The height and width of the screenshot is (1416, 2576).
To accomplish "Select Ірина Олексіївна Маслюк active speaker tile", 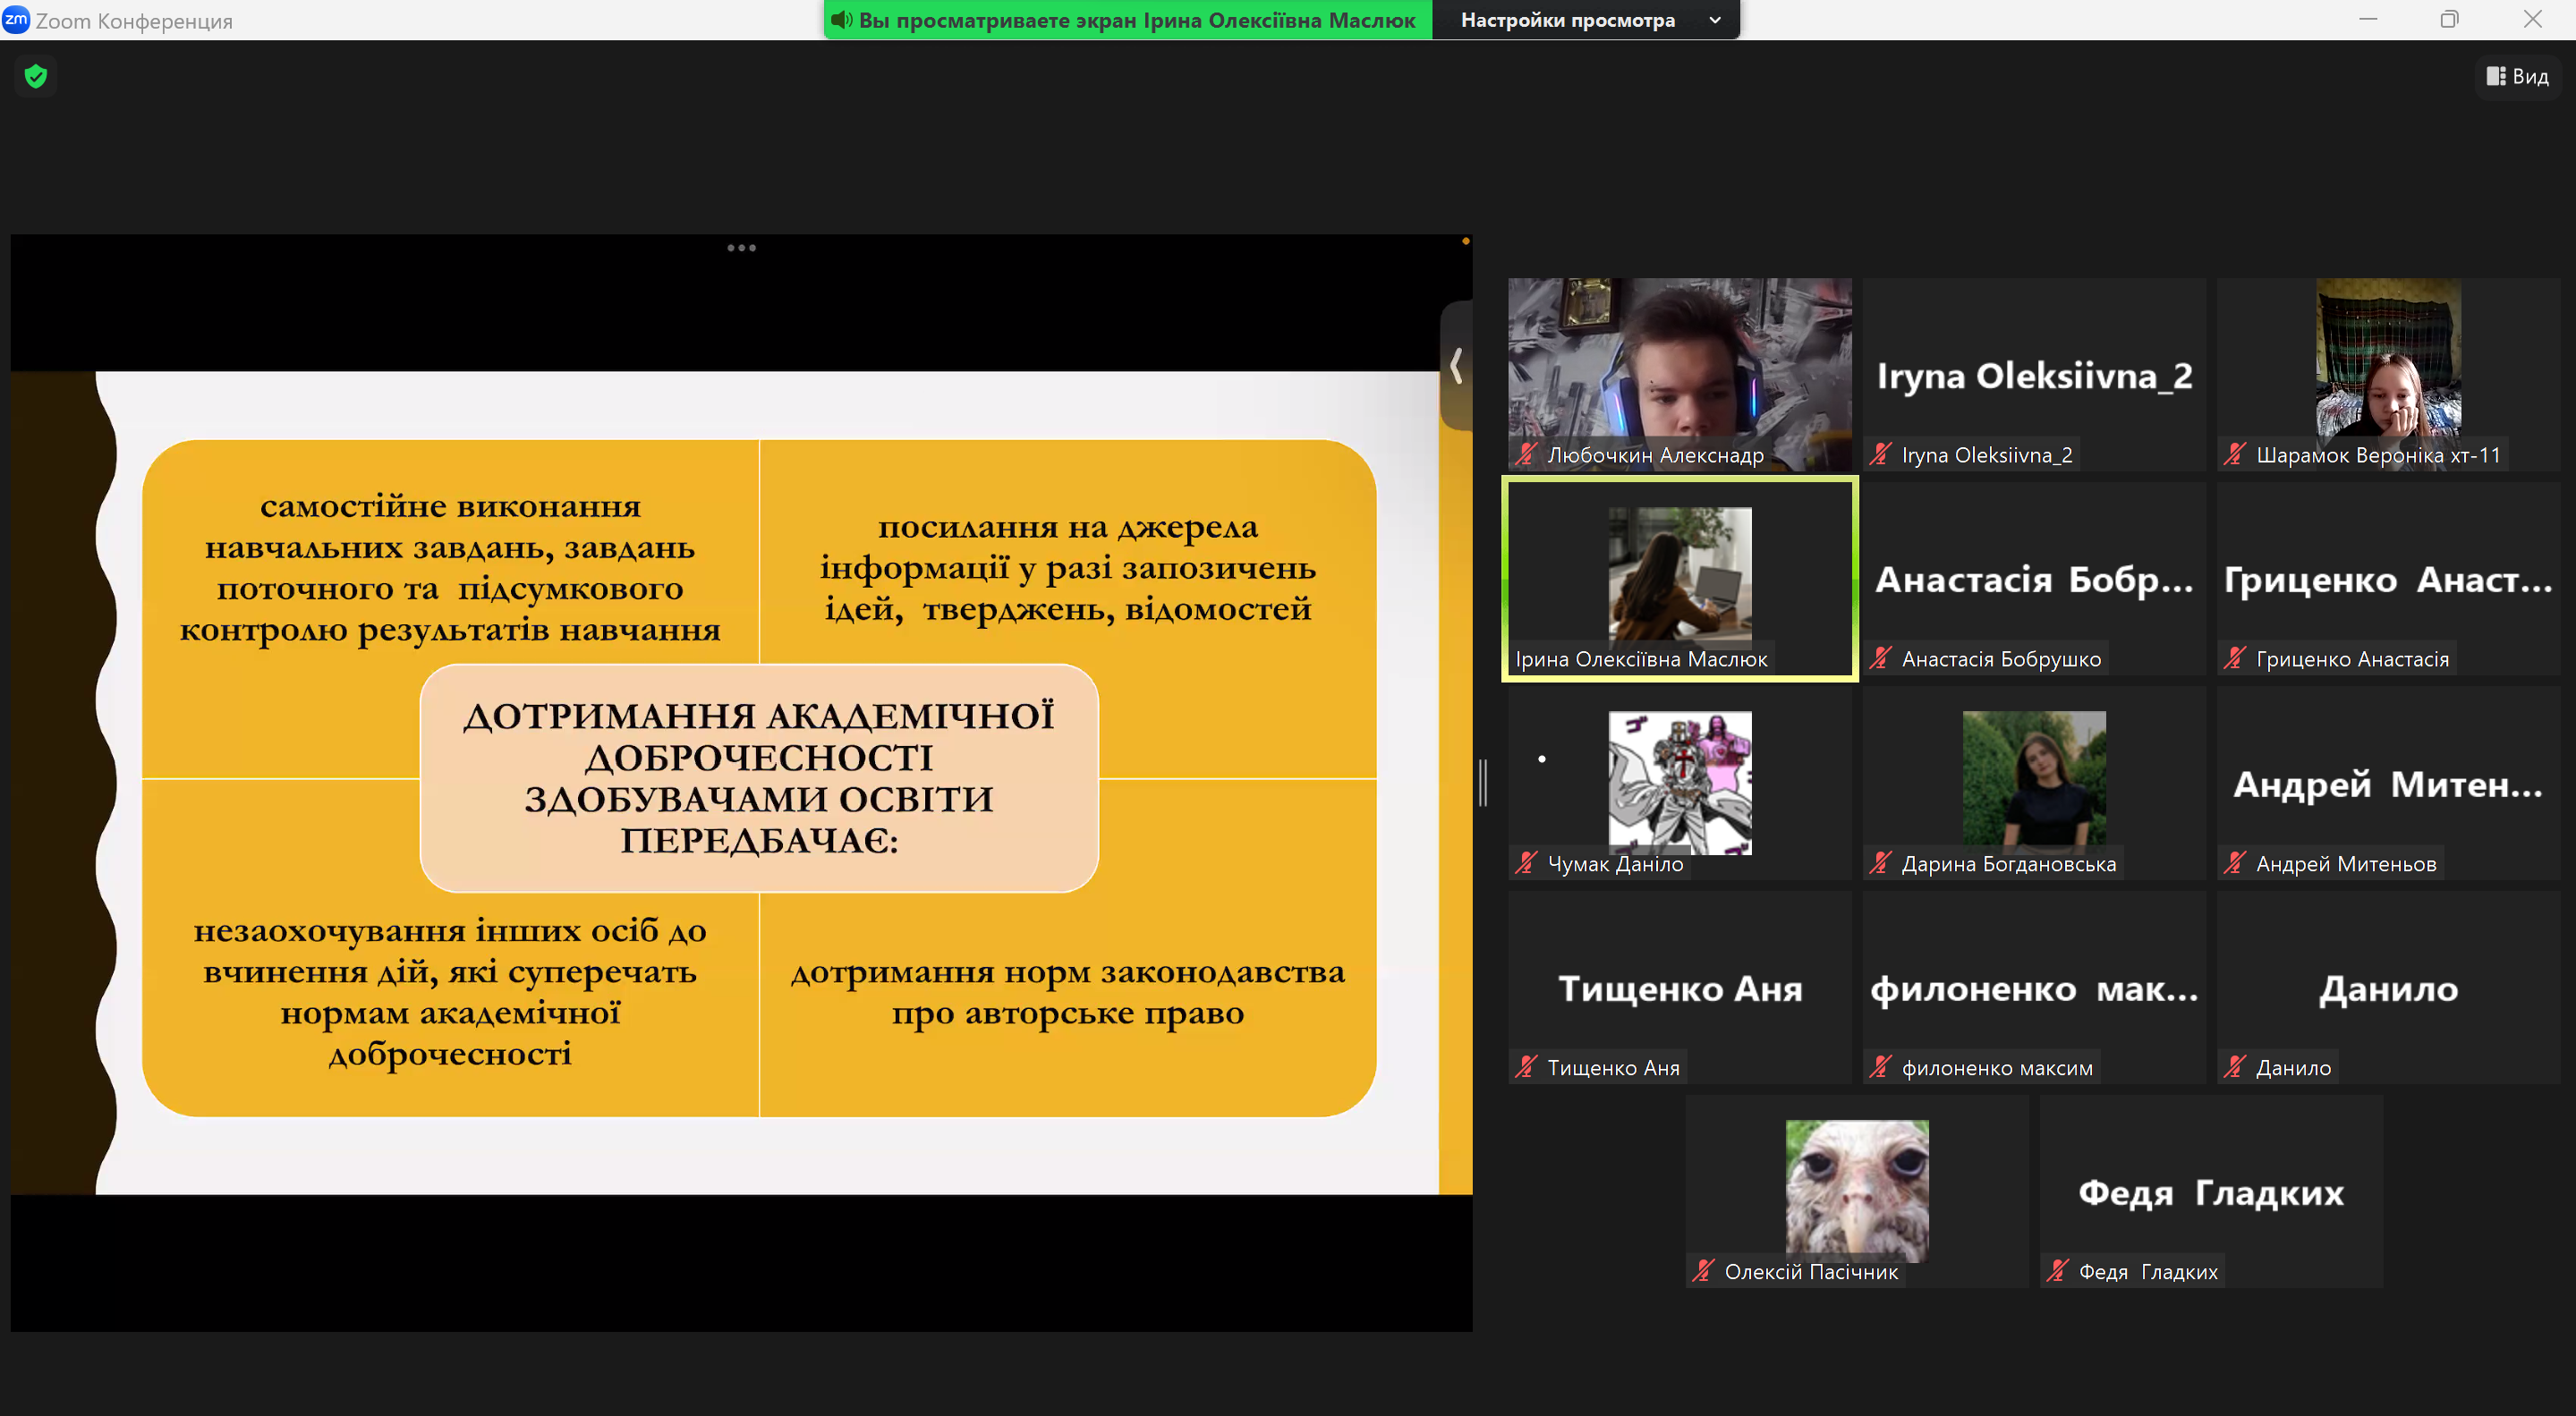I will [1680, 579].
